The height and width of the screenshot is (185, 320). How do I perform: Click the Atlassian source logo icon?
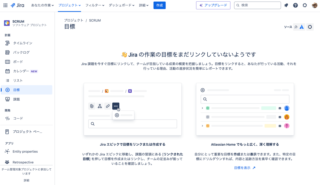pyautogui.click(x=302, y=27)
